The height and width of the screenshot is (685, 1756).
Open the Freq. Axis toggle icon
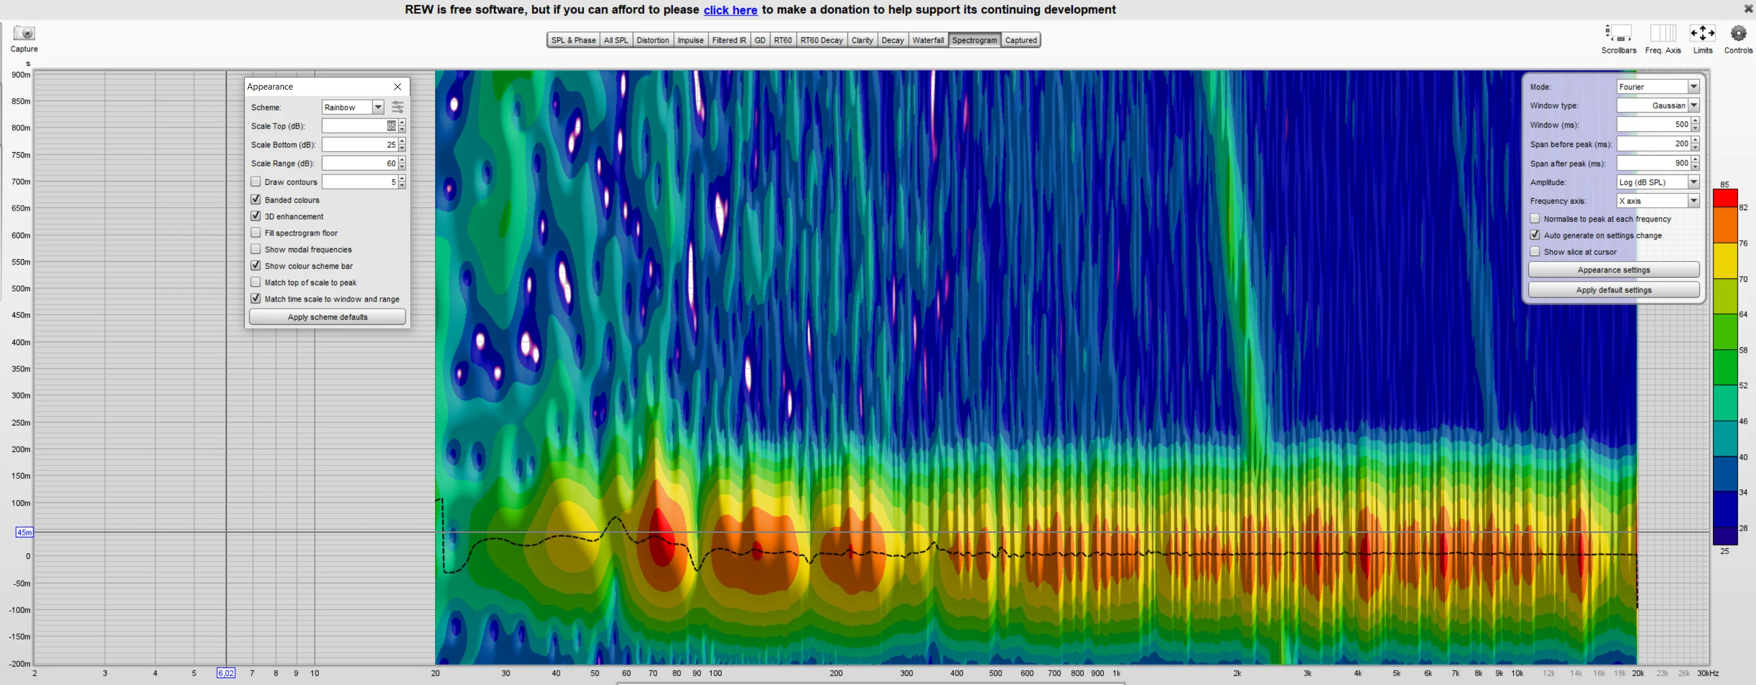tap(1662, 33)
